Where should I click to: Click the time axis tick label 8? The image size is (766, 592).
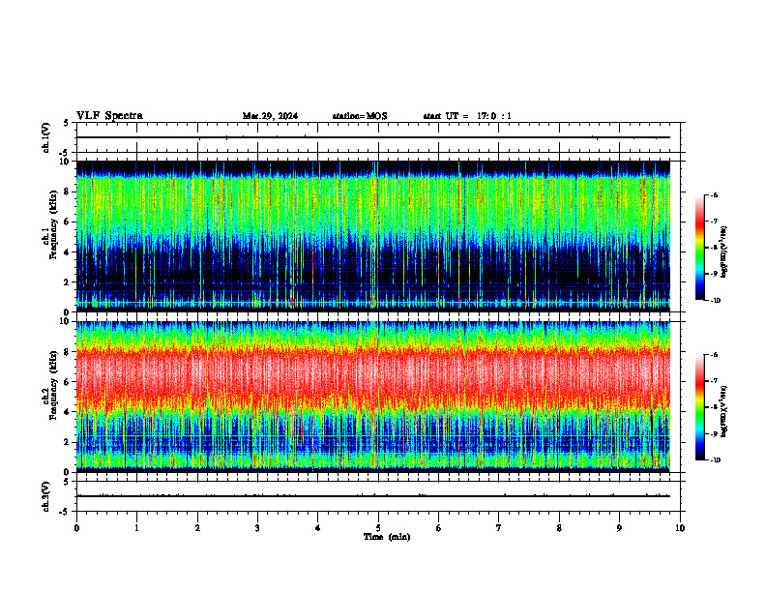point(559,528)
